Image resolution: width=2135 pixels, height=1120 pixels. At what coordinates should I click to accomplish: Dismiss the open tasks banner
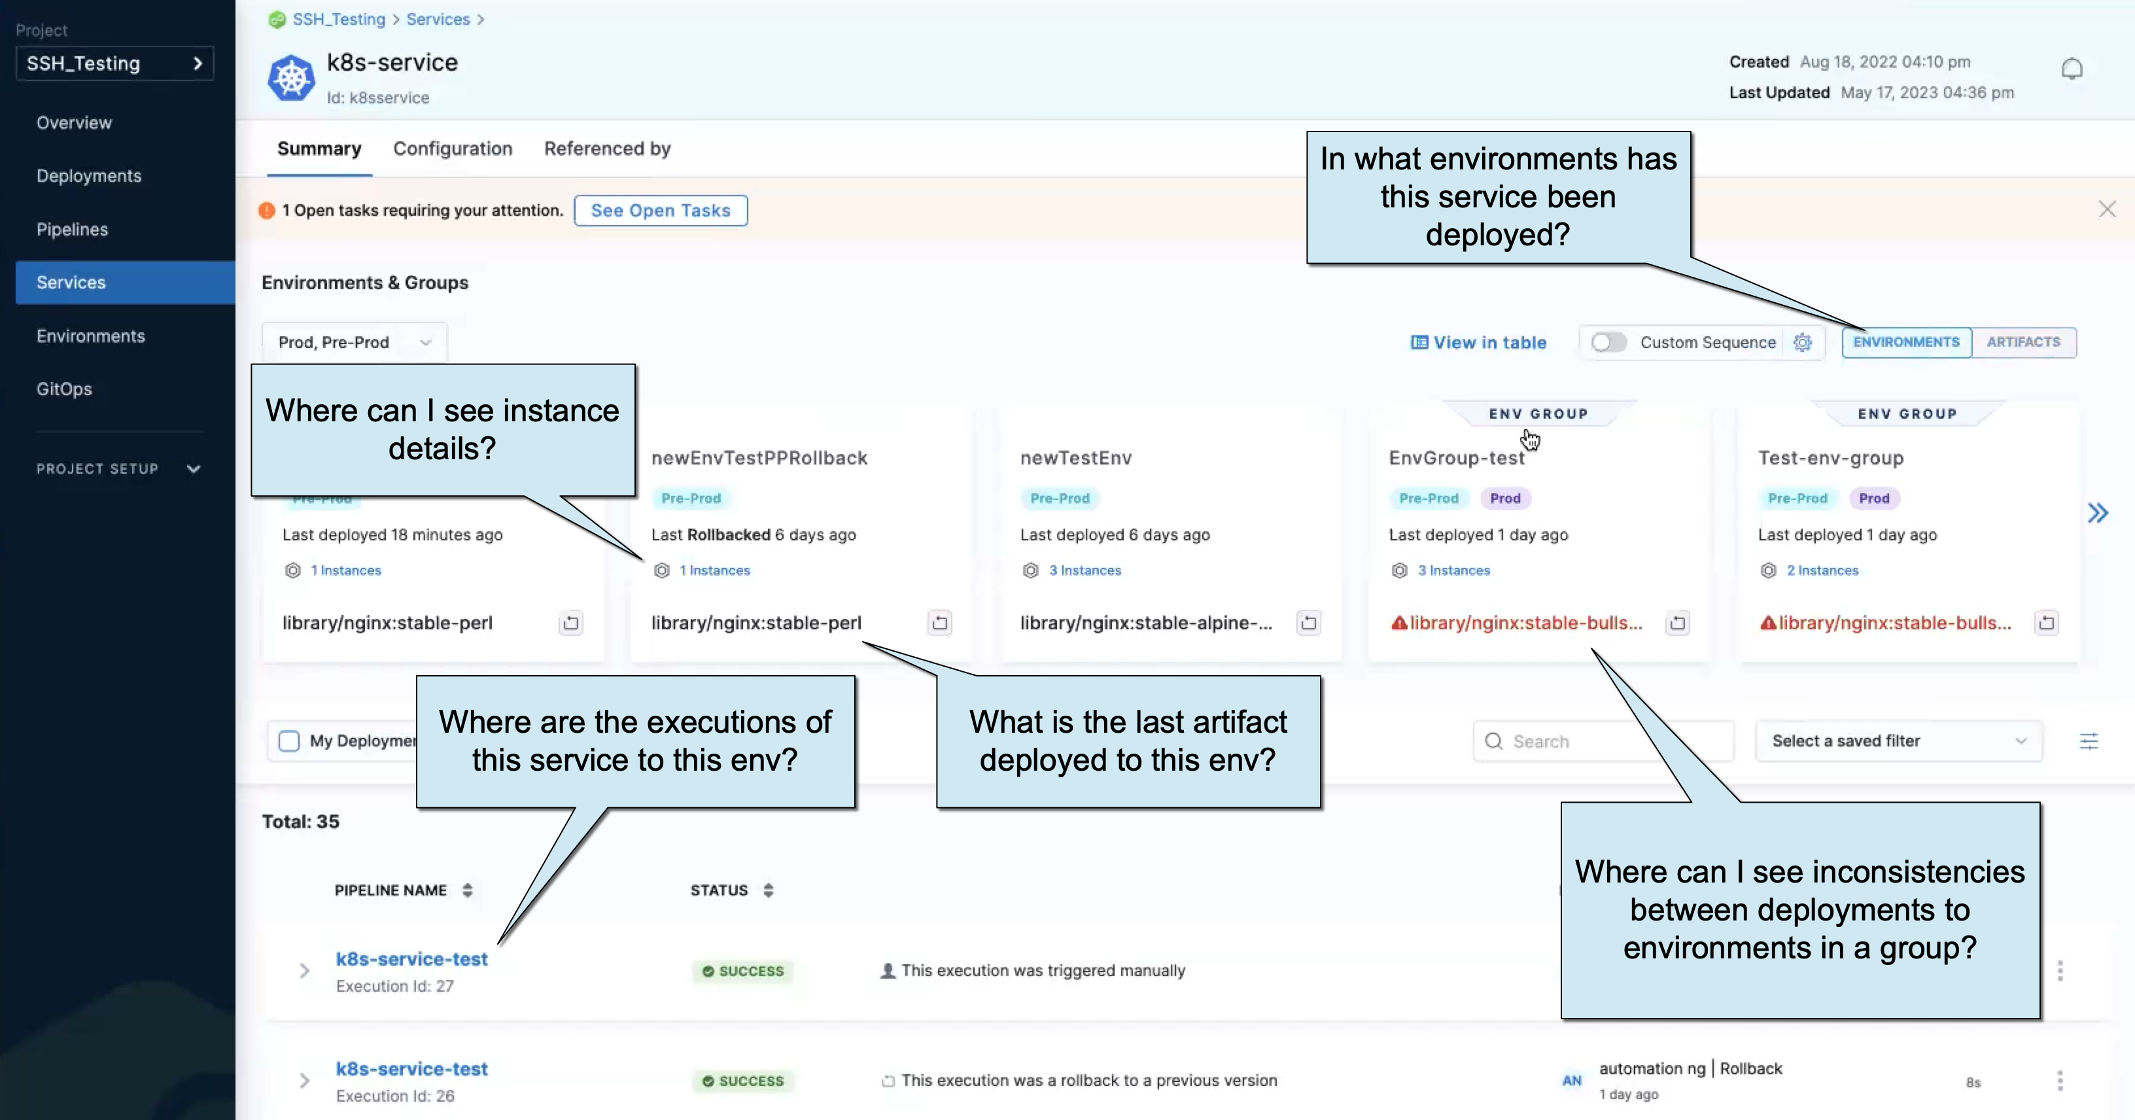coord(2107,210)
